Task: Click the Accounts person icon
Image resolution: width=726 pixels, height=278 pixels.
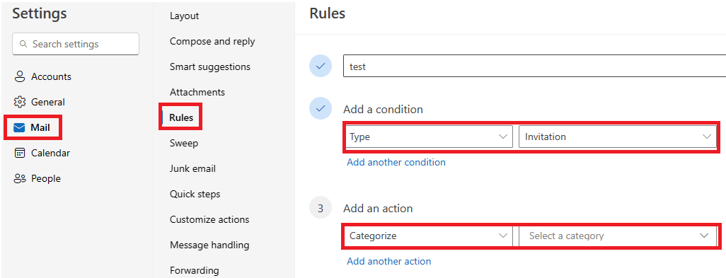Action: (19, 77)
